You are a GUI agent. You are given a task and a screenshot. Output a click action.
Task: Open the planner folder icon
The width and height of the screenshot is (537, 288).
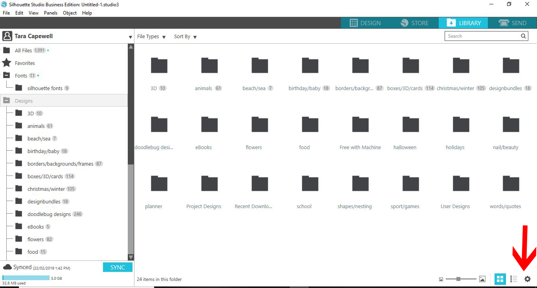point(159,183)
